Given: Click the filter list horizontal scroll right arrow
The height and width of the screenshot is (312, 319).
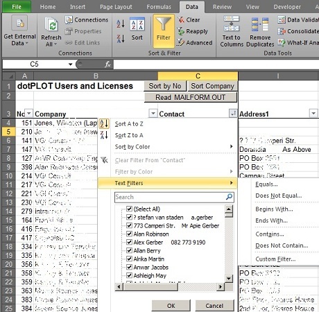Looking at the screenshot, I should (x=221, y=287).
